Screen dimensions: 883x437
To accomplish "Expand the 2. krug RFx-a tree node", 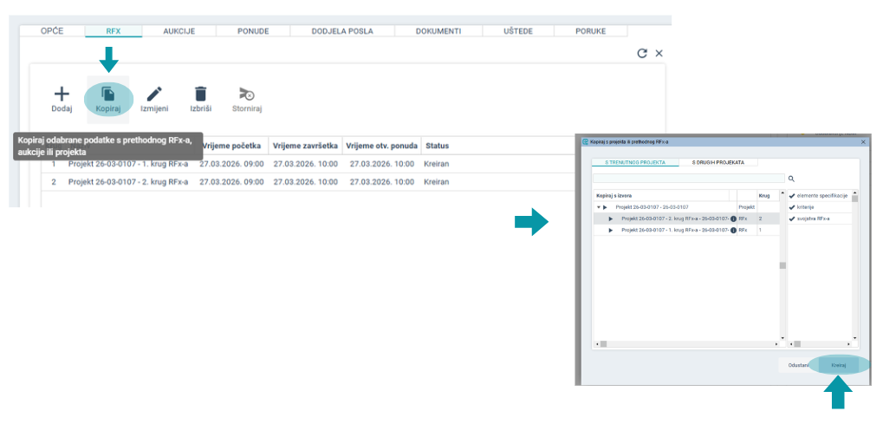I will pos(611,218).
